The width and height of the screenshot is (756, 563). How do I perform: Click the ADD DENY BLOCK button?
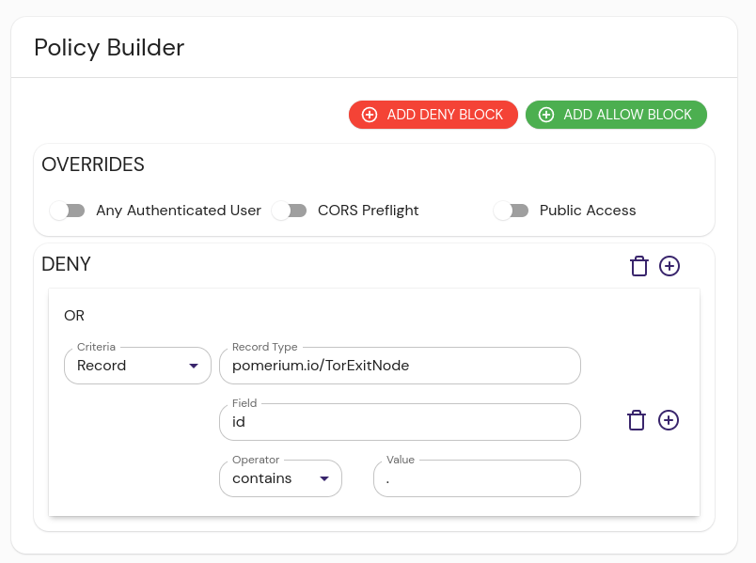pos(433,114)
